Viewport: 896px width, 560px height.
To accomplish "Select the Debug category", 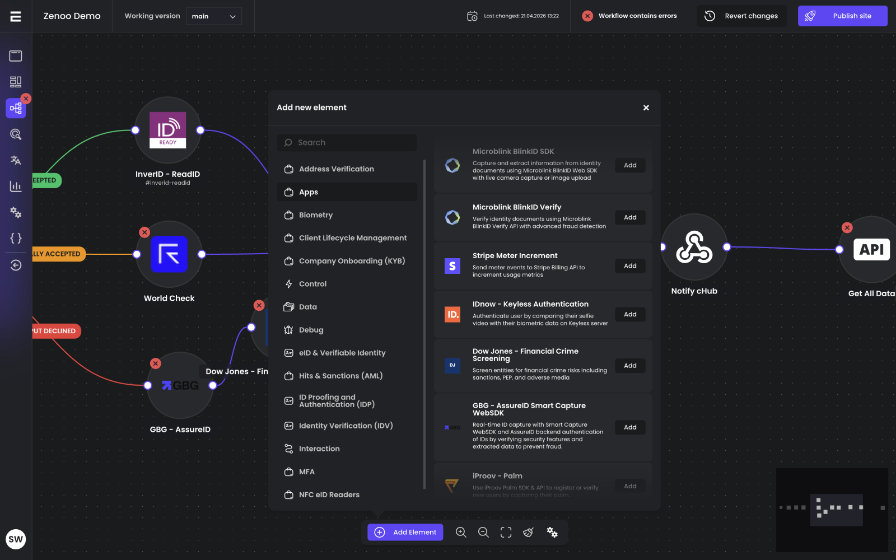I will click(x=347, y=330).
